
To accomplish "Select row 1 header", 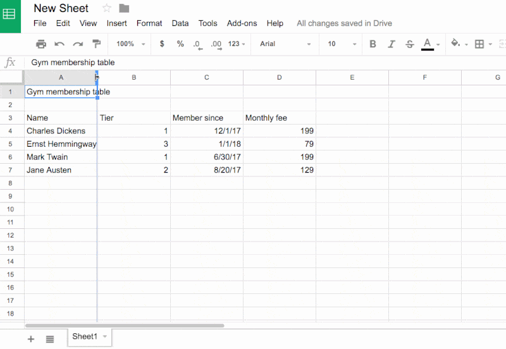I will click(10, 92).
